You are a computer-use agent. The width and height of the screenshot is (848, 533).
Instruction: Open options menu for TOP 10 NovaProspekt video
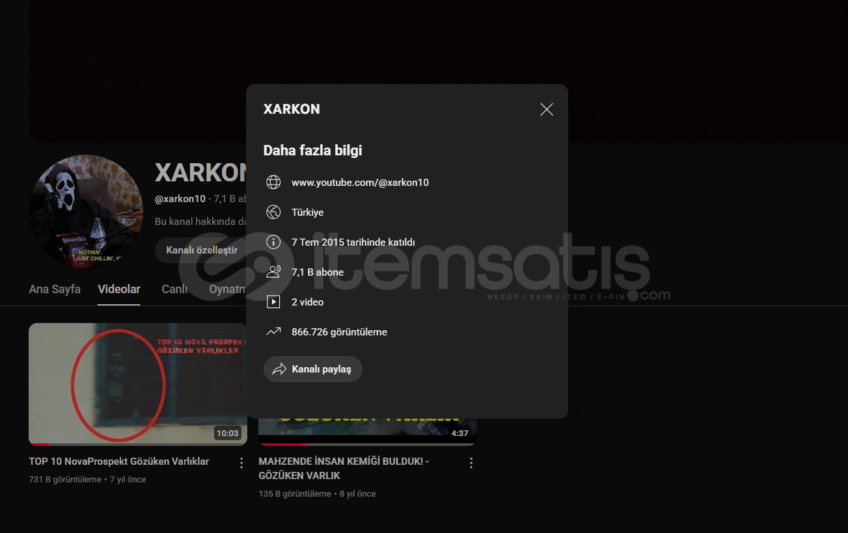[x=241, y=463]
